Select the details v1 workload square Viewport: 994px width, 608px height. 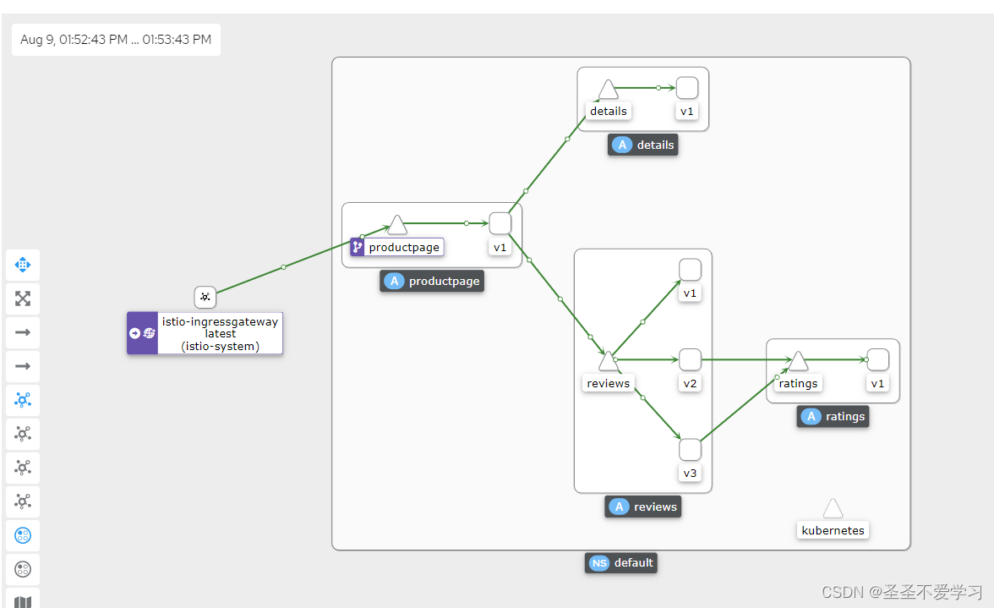(x=687, y=87)
